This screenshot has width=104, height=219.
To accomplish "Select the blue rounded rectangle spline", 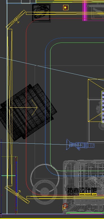I will coord(45,98).
